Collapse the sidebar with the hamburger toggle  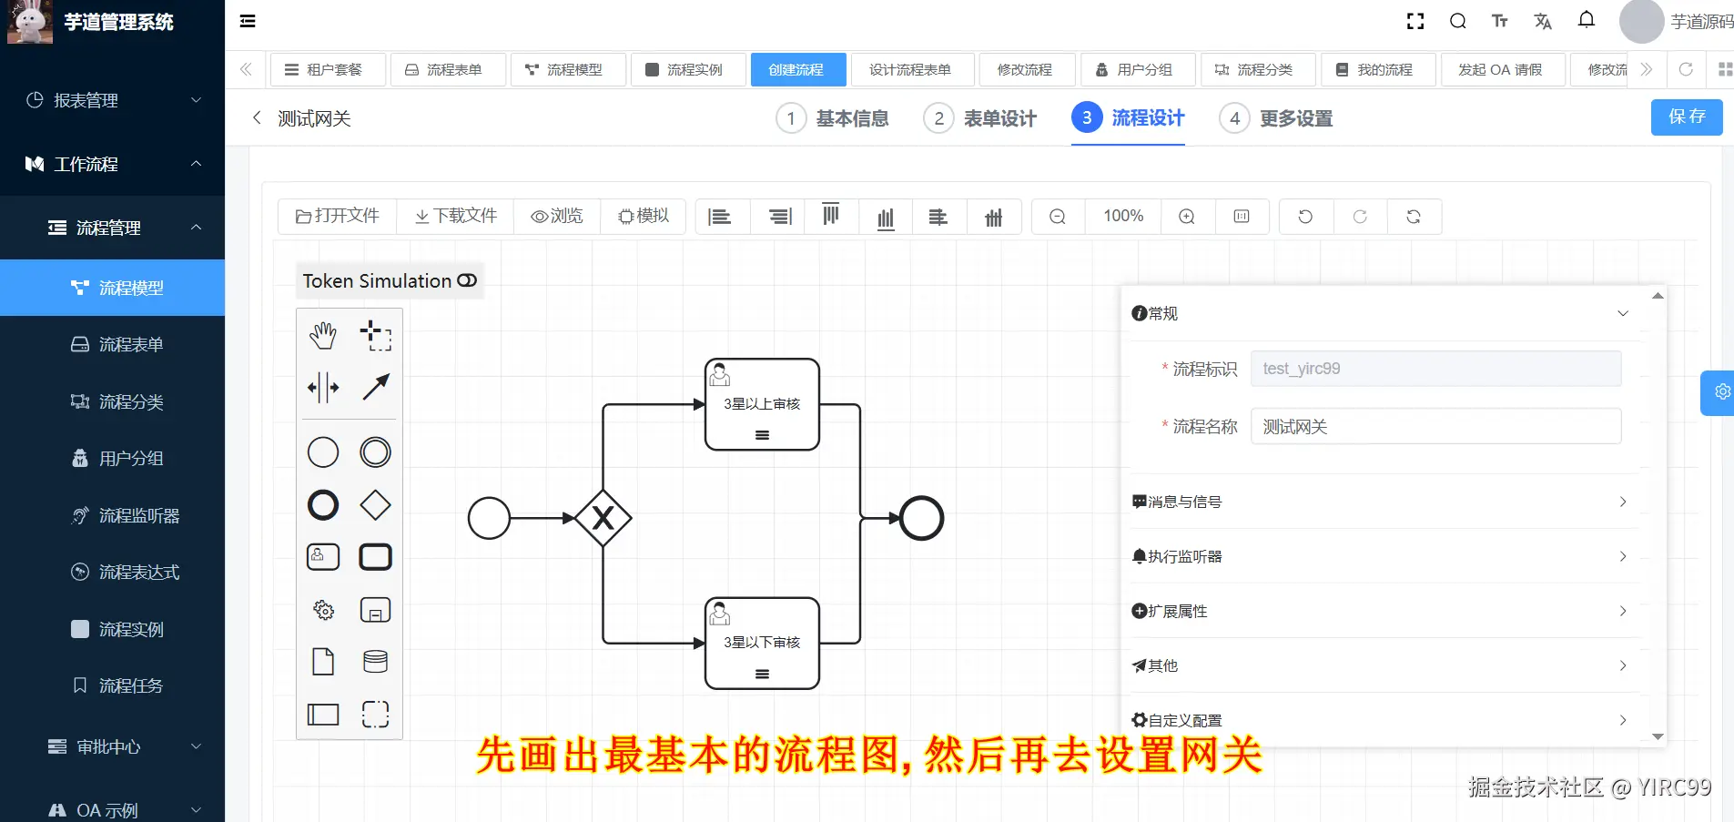tap(247, 21)
